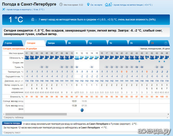Click the 1 °C current temperature

[x=16, y=19]
